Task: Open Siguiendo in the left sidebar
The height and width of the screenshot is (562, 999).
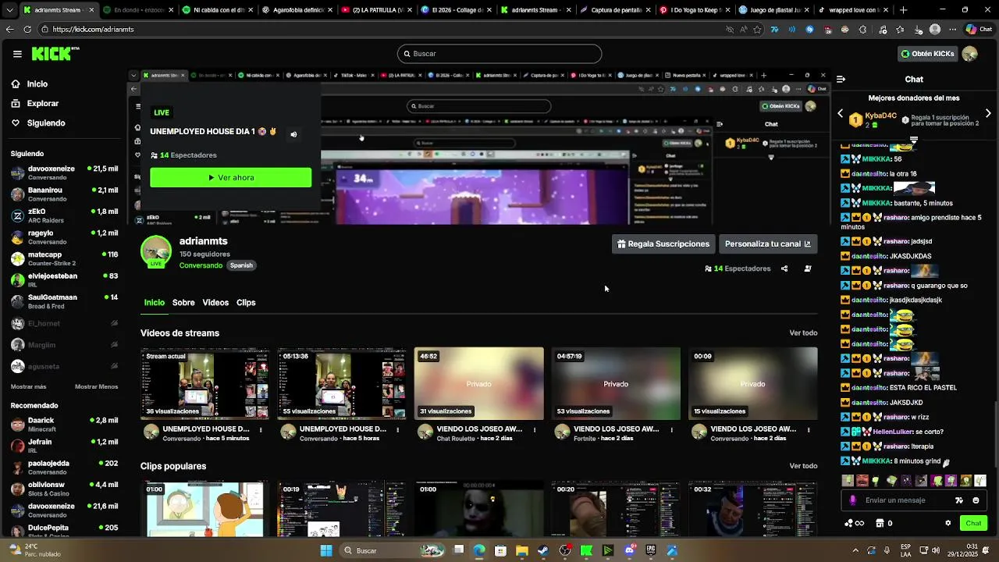Action: [38, 123]
